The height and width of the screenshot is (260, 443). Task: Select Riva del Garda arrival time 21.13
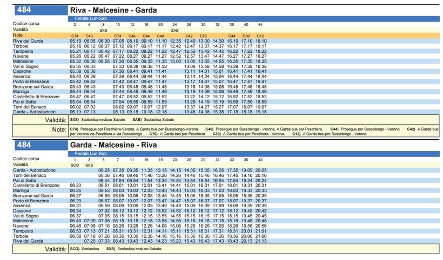pos(261,241)
